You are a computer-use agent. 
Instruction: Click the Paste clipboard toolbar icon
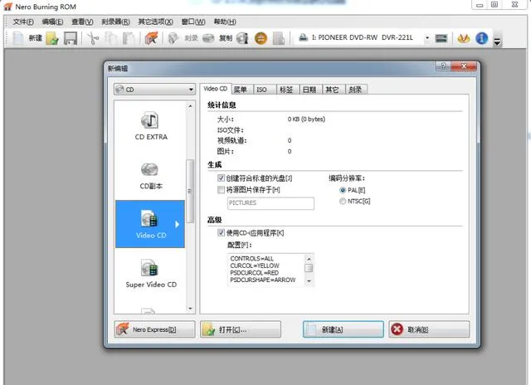(129, 38)
